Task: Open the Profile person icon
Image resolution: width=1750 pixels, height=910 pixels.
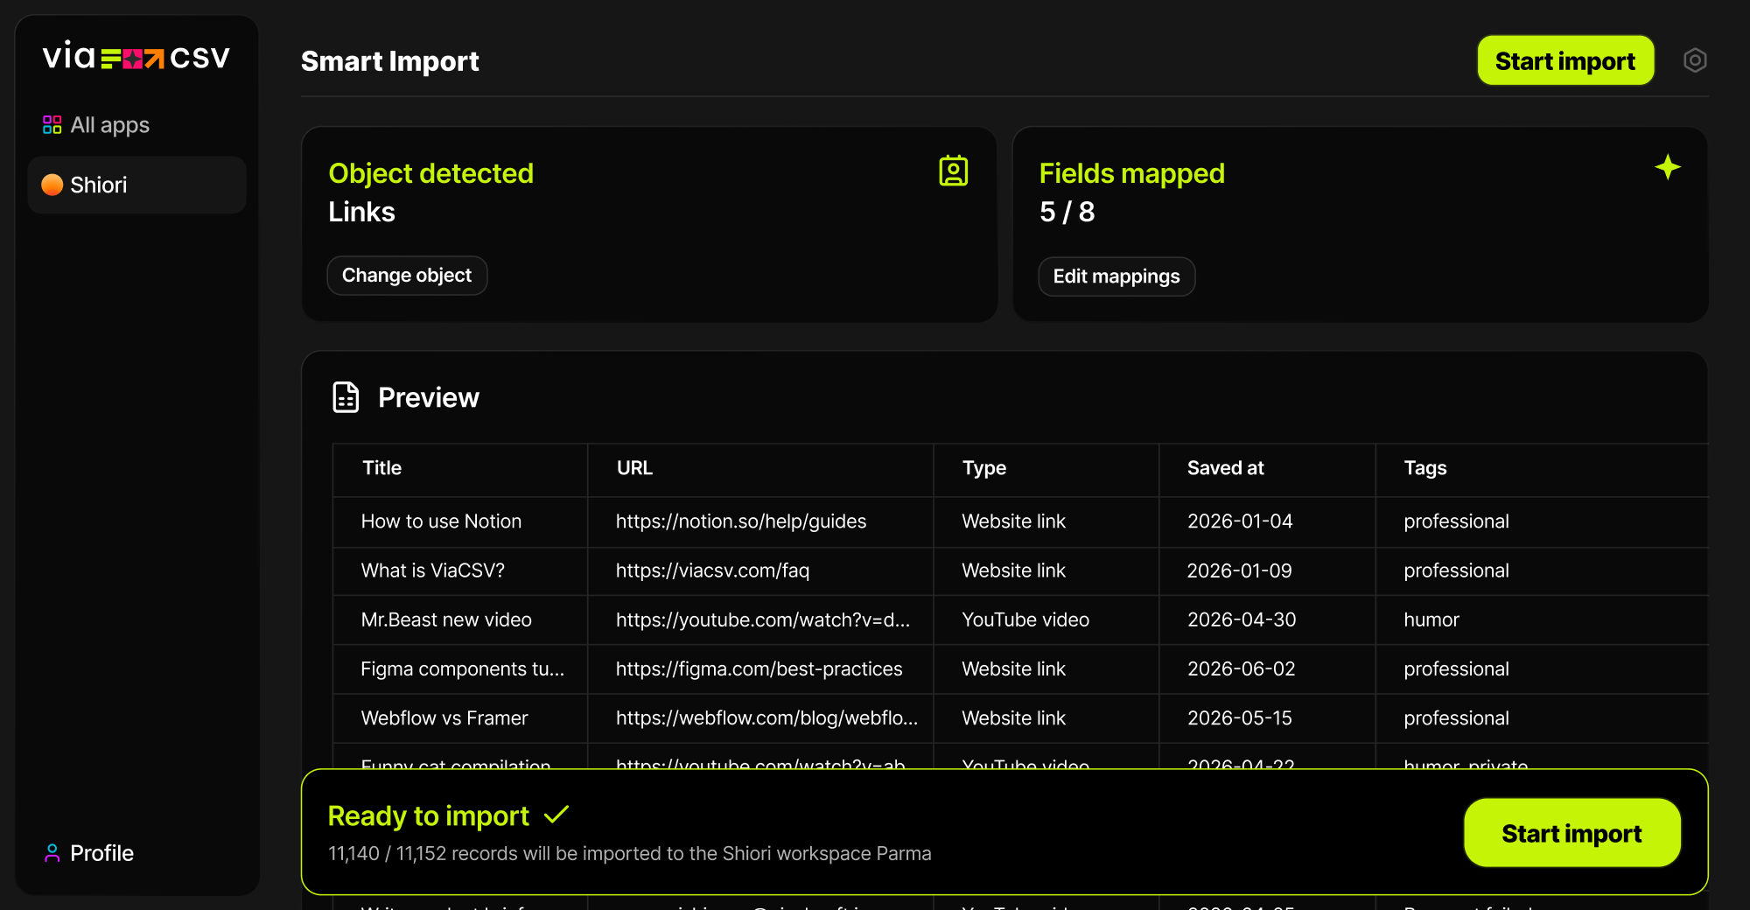Action: (52, 853)
